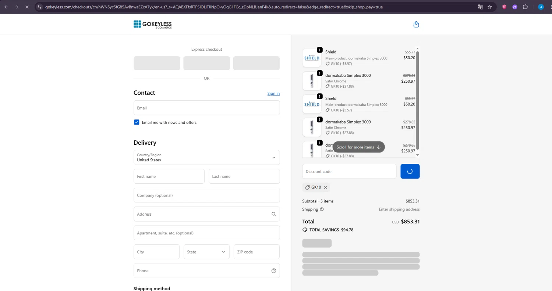
Task: Focus the Phone number field
Action: (x=206, y=271)
